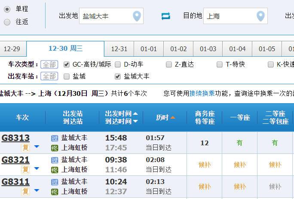Click the 过 station icon for G8313

coord(55,138)
